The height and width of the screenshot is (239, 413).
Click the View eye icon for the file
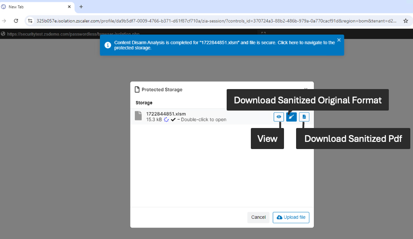point(279,117)
